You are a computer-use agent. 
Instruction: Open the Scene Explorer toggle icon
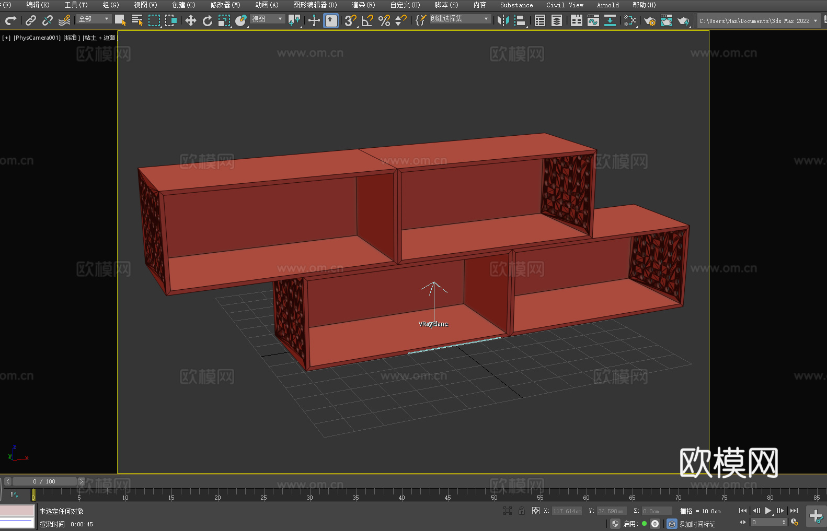tap(540, 20)
